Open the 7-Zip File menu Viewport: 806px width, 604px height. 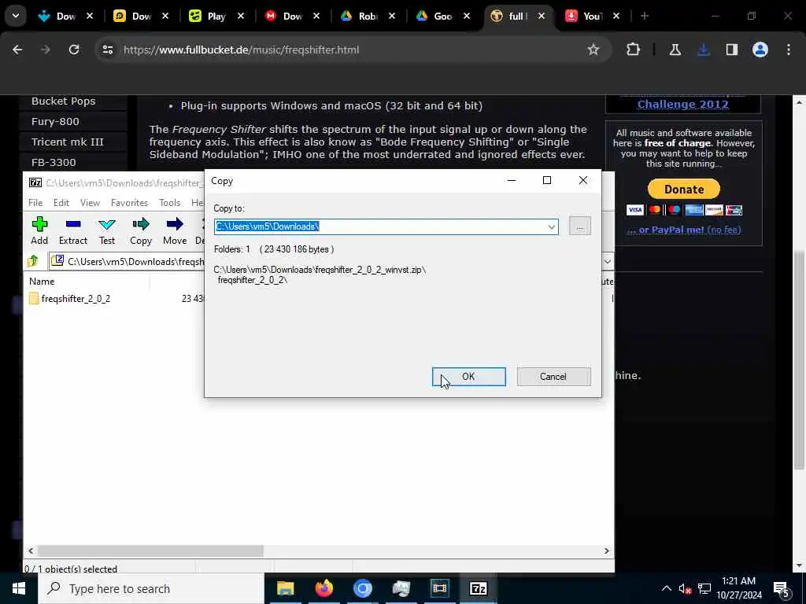point(35,203)
